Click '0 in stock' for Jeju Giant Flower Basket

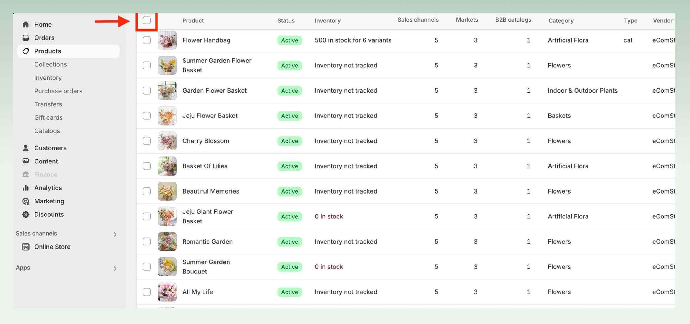[x=329, y=216]
